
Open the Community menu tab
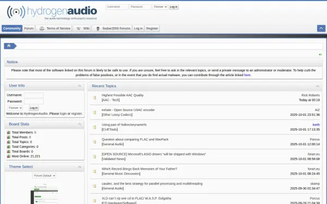[x=12, y=28]
